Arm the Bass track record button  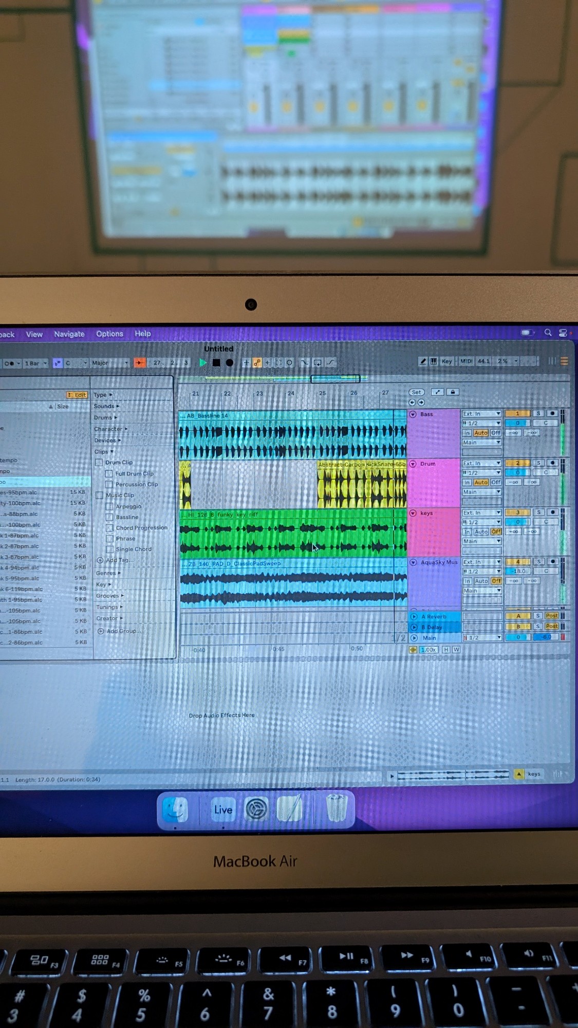[552, 413]
